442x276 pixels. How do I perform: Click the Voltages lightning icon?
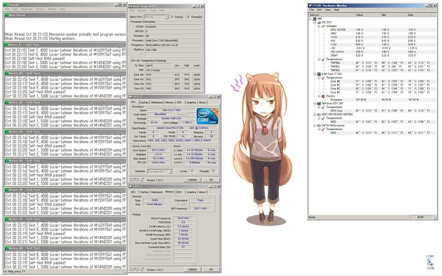324,26
